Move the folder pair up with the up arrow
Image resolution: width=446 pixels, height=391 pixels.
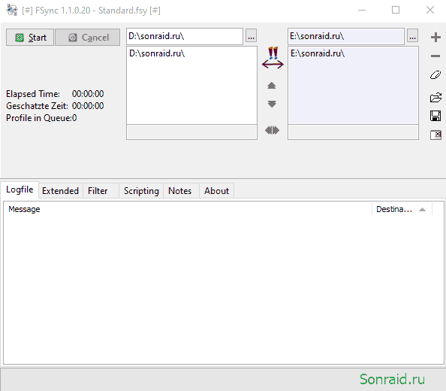[x=272, y=86]
